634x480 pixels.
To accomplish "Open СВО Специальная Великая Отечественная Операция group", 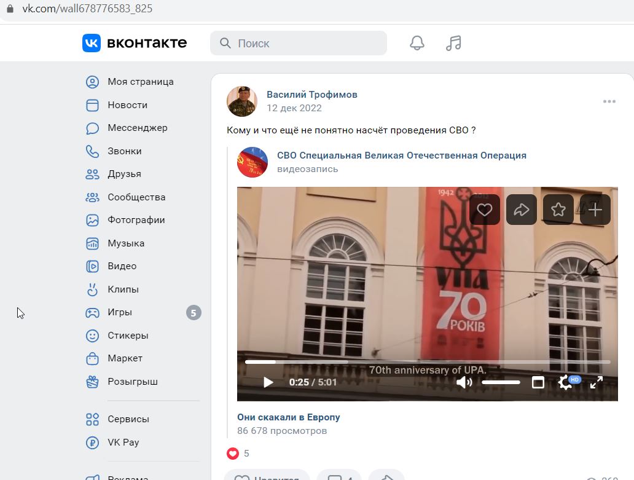I will click(x=402, y=155).
